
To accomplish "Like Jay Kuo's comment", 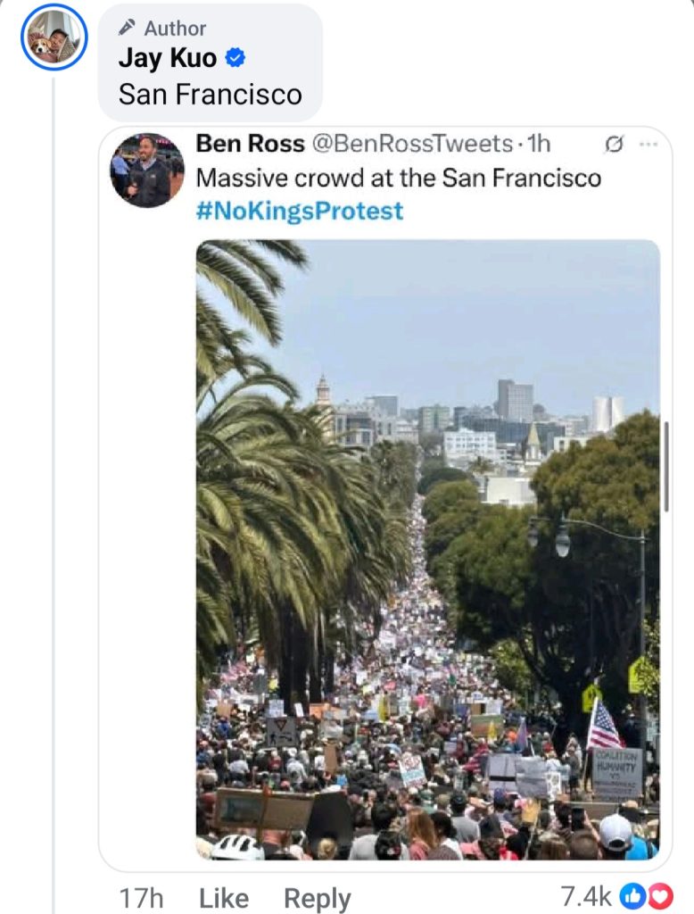I will [223, 898].
